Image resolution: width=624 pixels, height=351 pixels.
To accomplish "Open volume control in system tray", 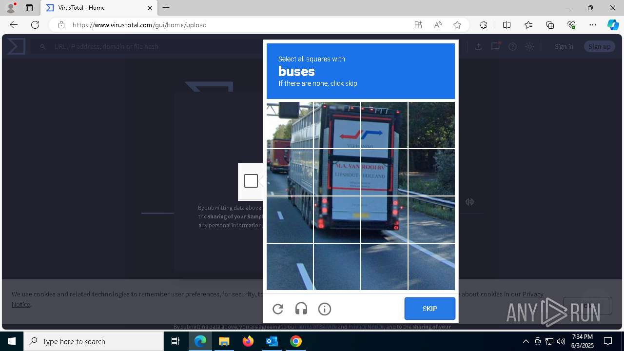I will click(561, 341).
